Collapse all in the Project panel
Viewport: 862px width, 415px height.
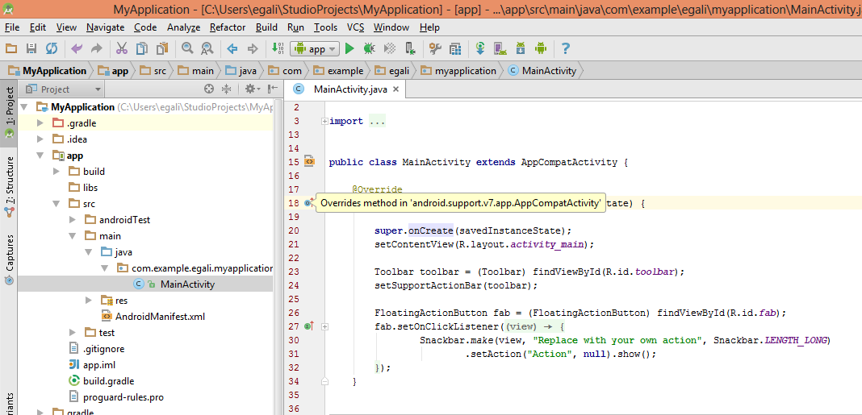[226, 89]
